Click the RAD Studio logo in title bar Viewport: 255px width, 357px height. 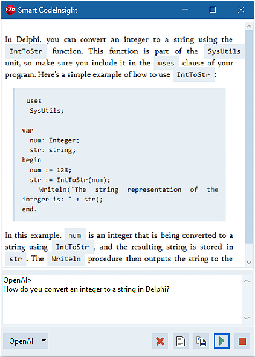(10, 10)
